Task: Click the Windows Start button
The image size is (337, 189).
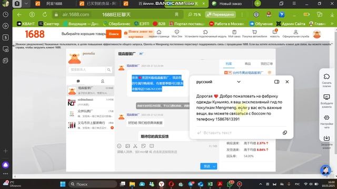Action: [63, 184]
